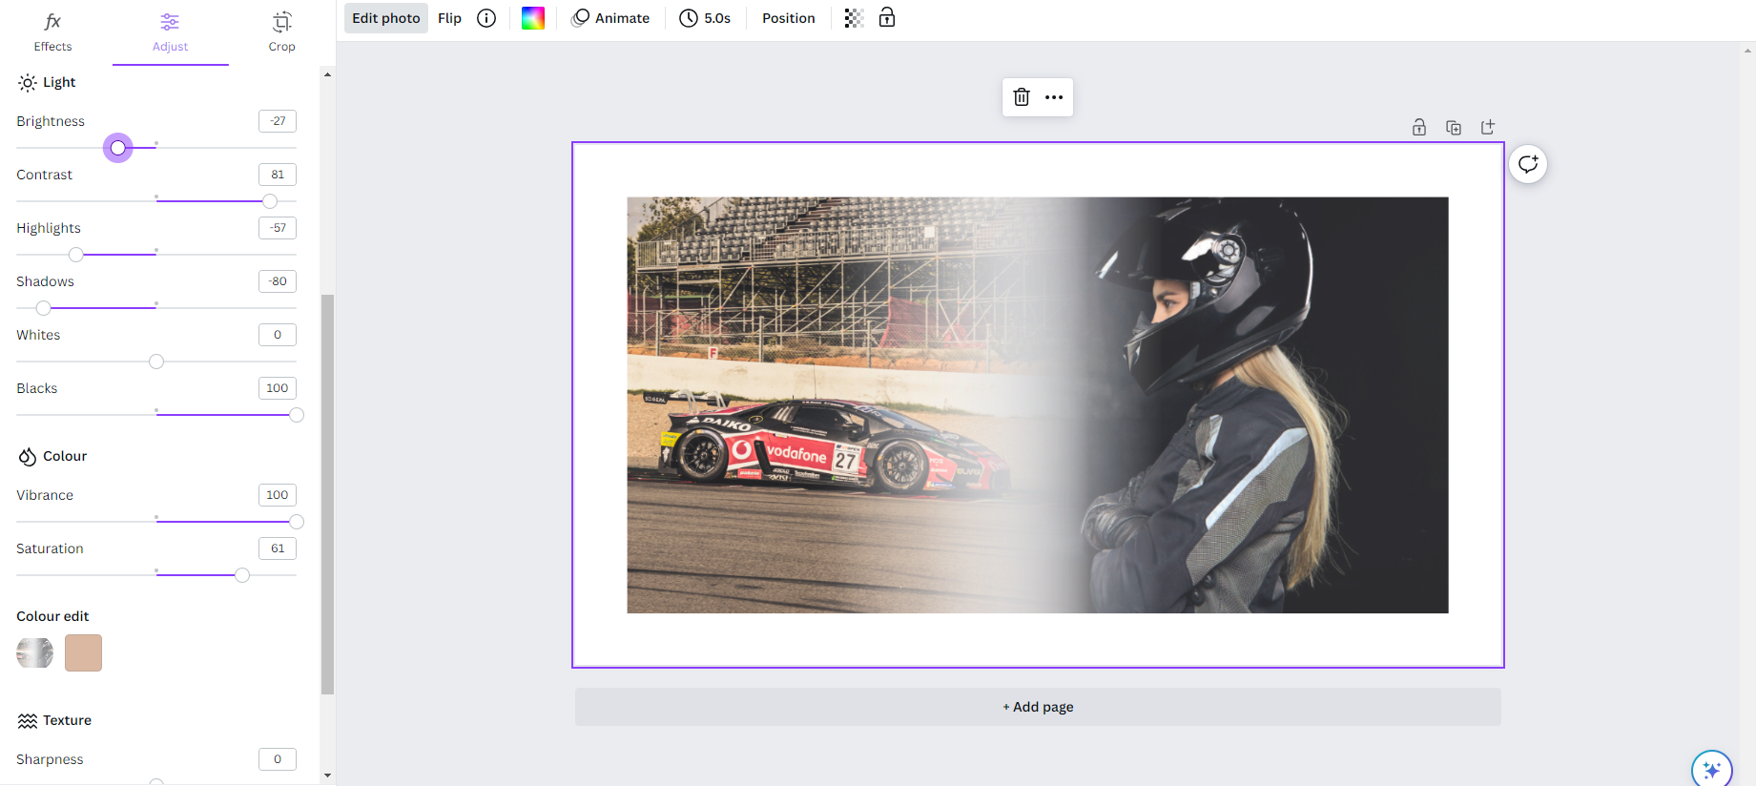Click the Shadows slider handle
Image resolution: width=1756 pixels, height=786 pixels.
point(44,308)
